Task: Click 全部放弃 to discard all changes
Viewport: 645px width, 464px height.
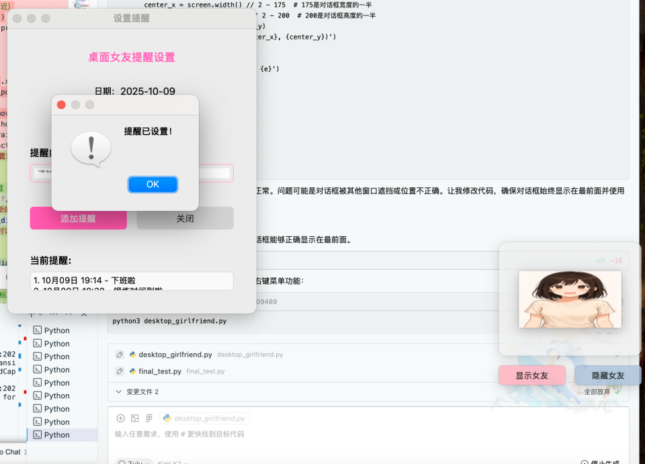Action: [x=597, y=391]
